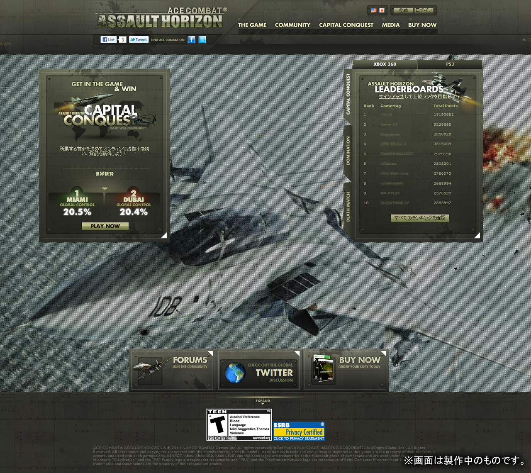Click the globe icon in Twitter tile
The height and width of the screenshot is (473, 531).
click(235, 373)
